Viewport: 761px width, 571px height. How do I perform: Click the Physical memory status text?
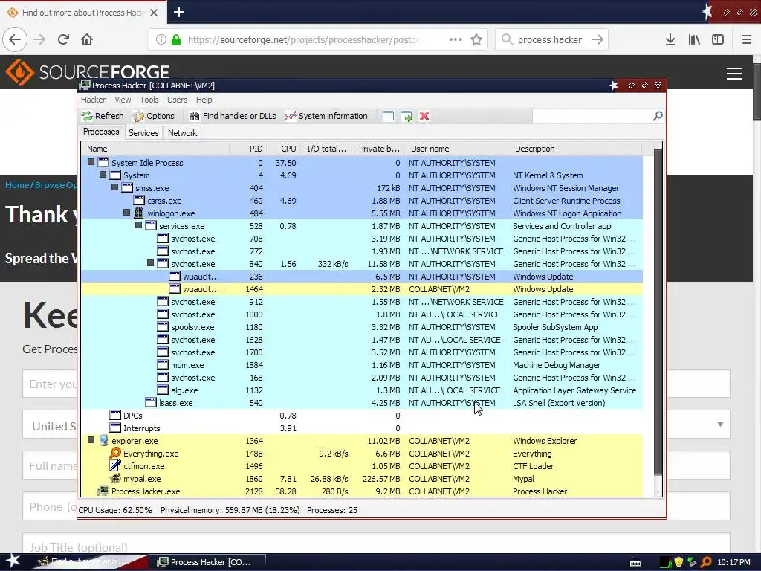[230, 510]
